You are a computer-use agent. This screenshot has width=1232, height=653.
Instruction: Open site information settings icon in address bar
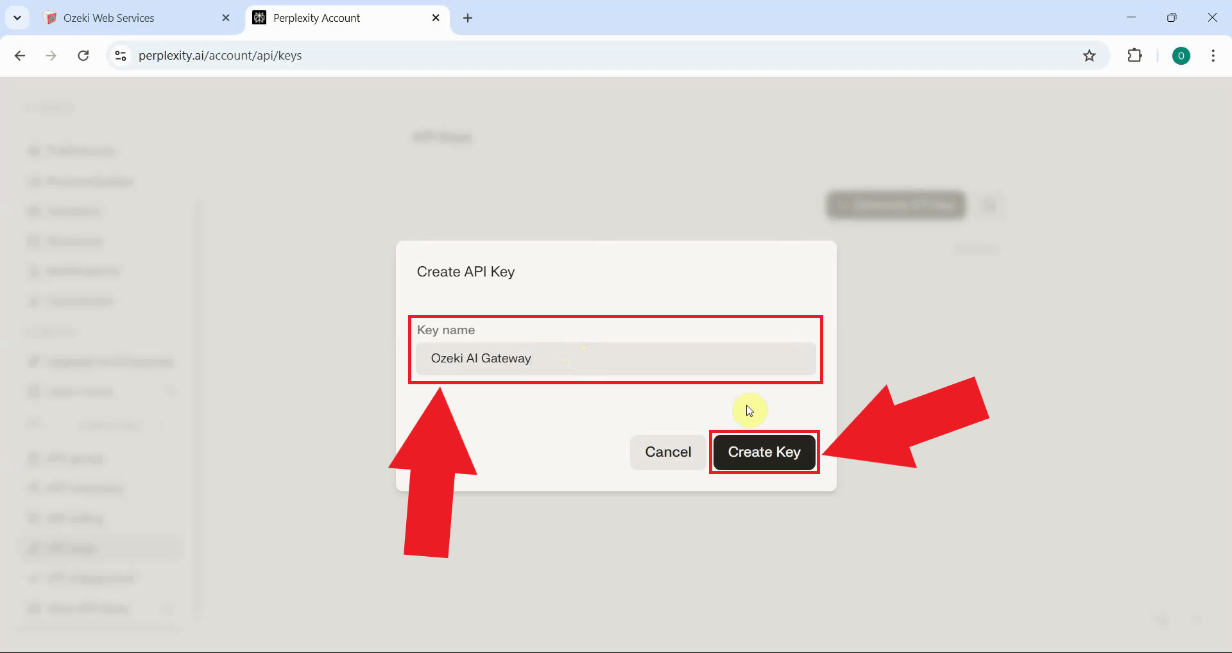click(120, 56)
